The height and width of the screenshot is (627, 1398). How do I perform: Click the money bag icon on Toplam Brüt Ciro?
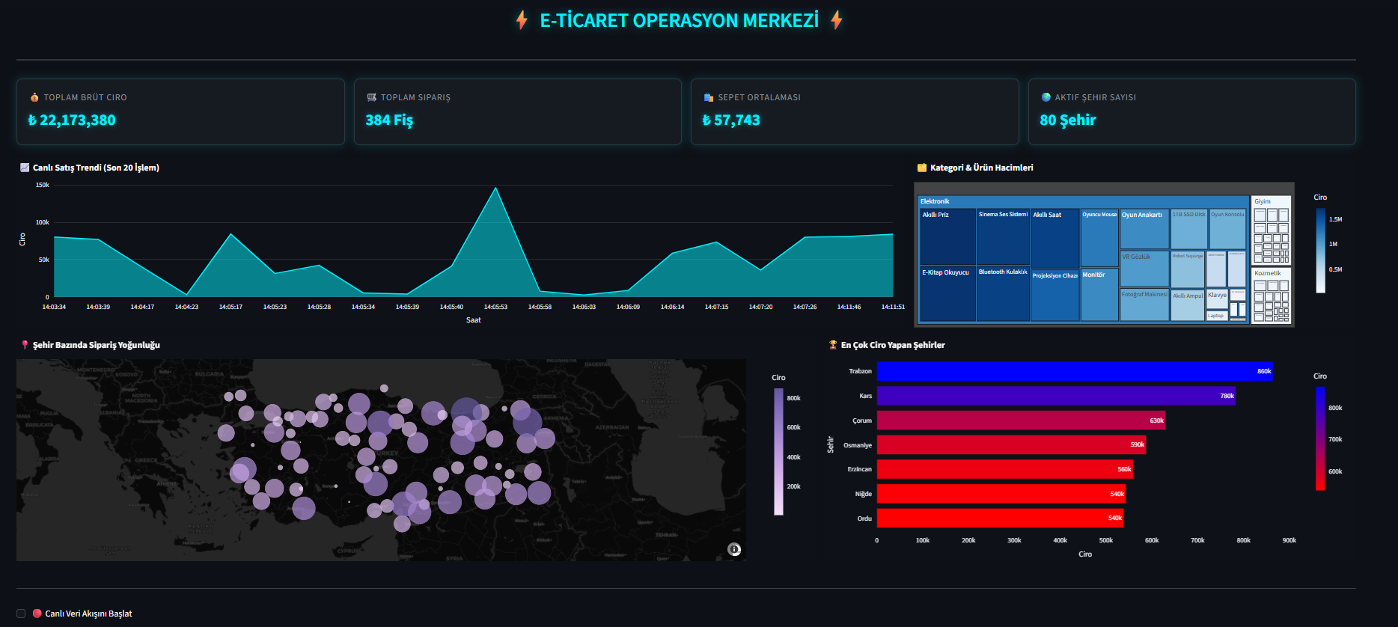(x=34, y=97)
